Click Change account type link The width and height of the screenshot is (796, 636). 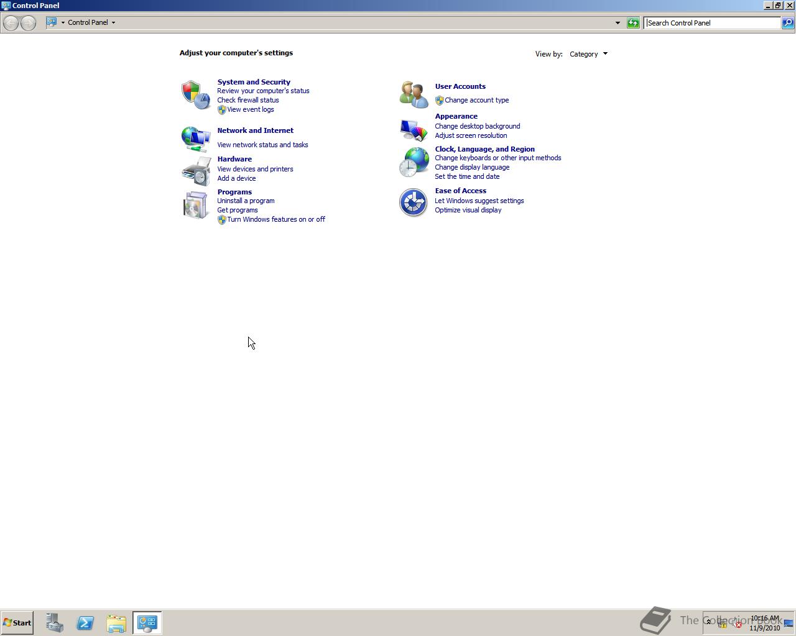coord(477,100)
